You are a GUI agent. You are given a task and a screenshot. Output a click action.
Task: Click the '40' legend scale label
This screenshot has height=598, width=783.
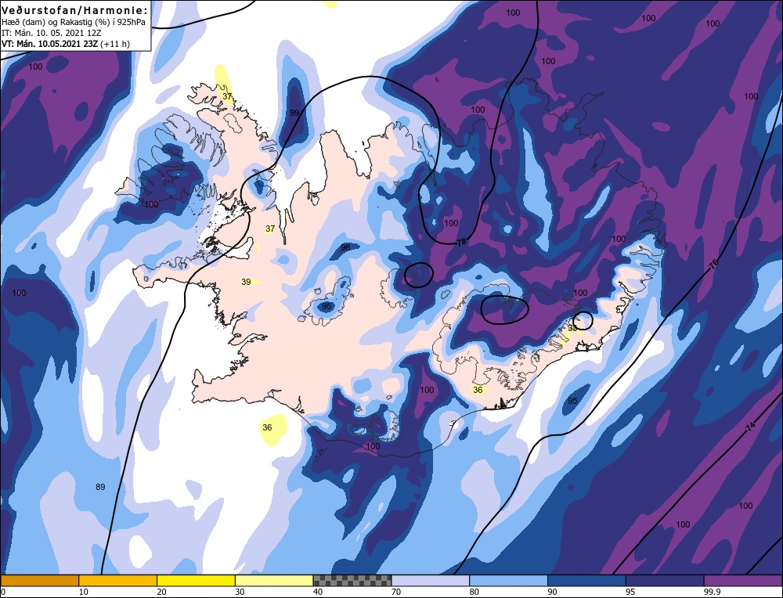pyautogui.click(x=318, y=592)
